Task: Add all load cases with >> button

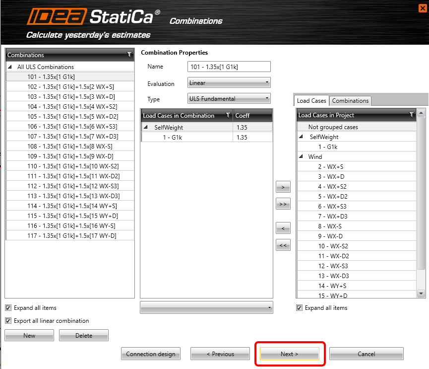Action: click(x=283, y=204)
